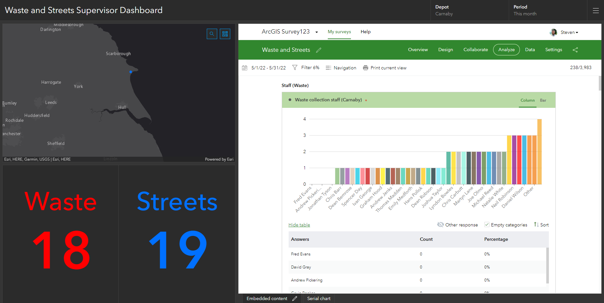Open the Depot selector showing Carnaby
The width and height of the screenshot is (604, 303).
[x=470, y=10]
